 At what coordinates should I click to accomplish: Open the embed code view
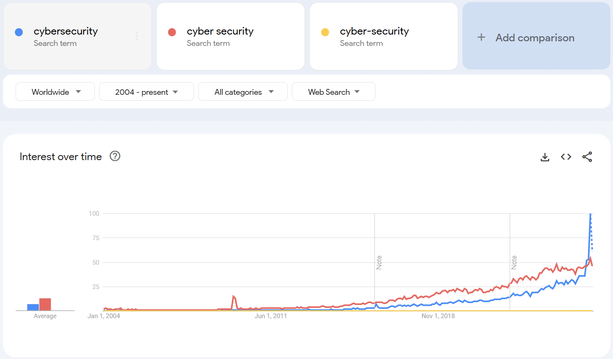566,156
